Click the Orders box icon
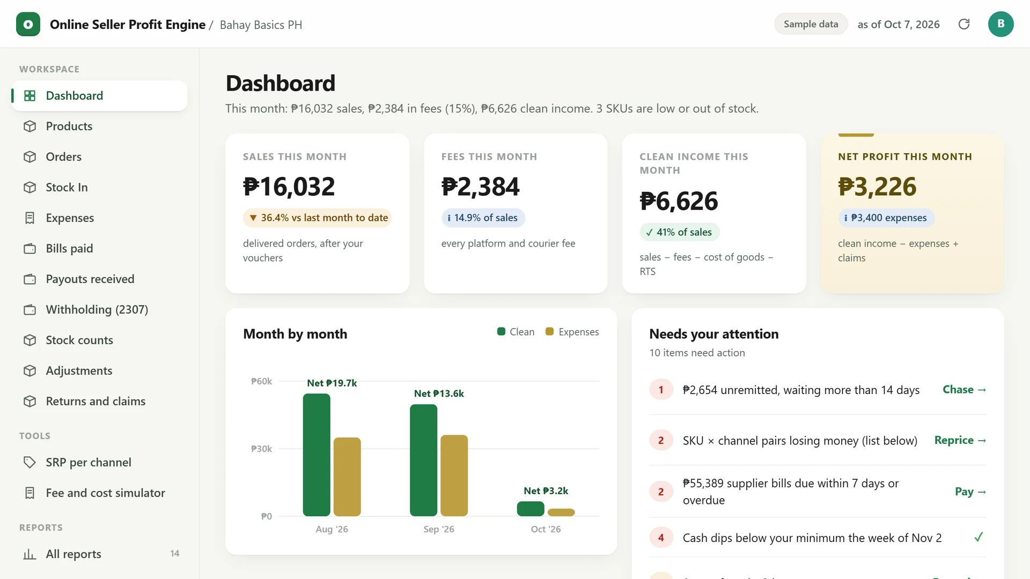Image resolution: width=1030 pixels, height=579 pixels. [x=30, y=157]
